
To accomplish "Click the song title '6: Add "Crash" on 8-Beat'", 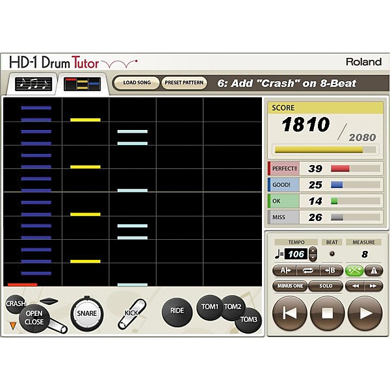I will (287, 83).
